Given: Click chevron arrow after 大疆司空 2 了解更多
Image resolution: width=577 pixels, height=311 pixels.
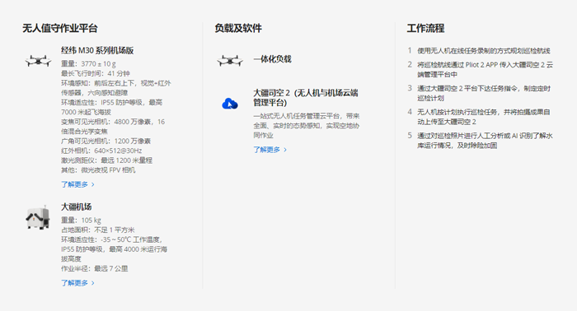Looking at the screenshot, I should click(285, 150).
